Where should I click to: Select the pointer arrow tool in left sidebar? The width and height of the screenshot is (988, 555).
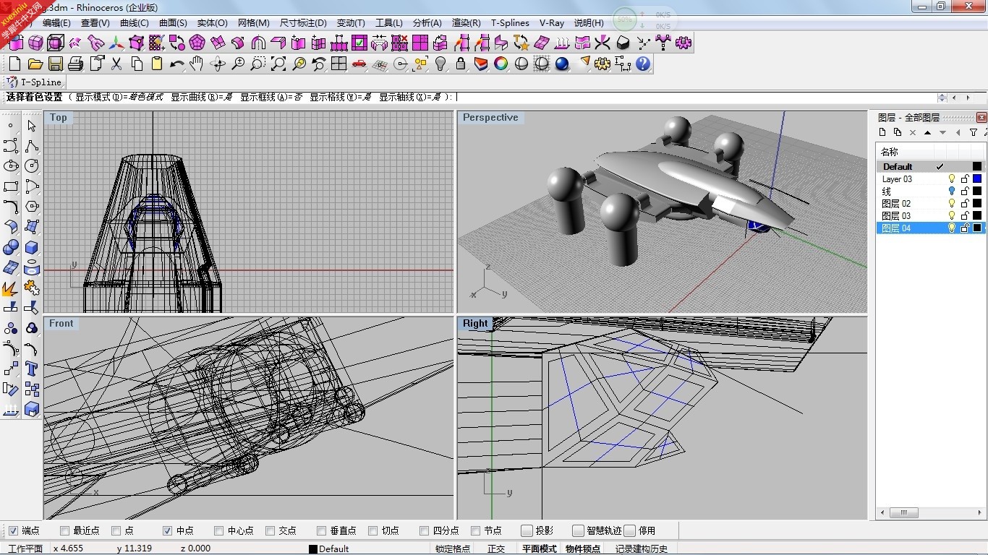[31, 126]
